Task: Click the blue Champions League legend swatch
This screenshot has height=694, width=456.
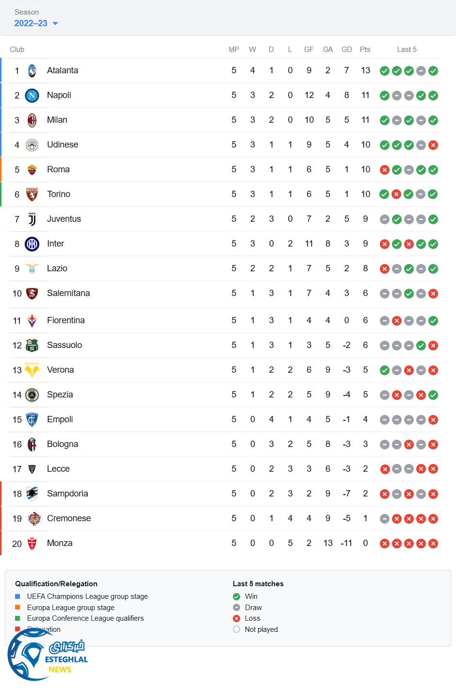Action: tap(17, 596)
